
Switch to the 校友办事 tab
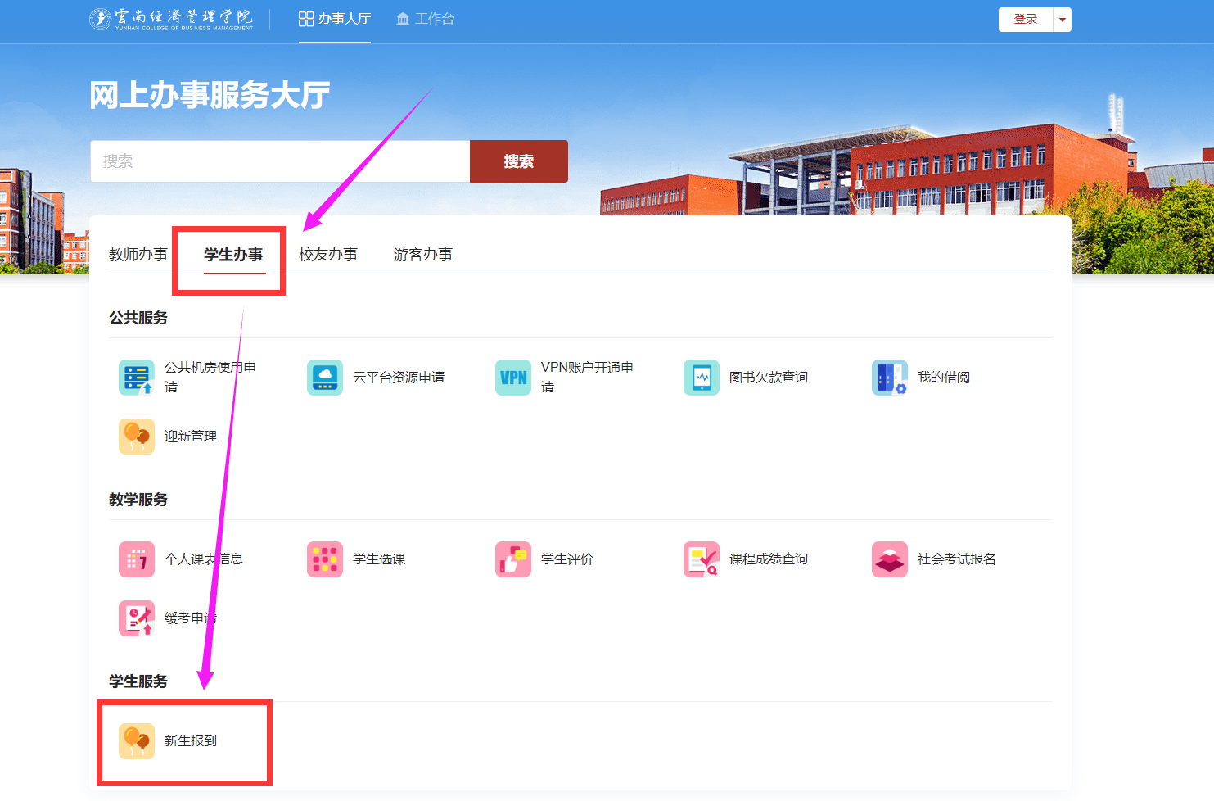328,255
